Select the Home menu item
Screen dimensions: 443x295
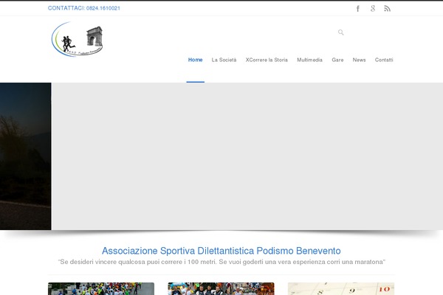195,60
